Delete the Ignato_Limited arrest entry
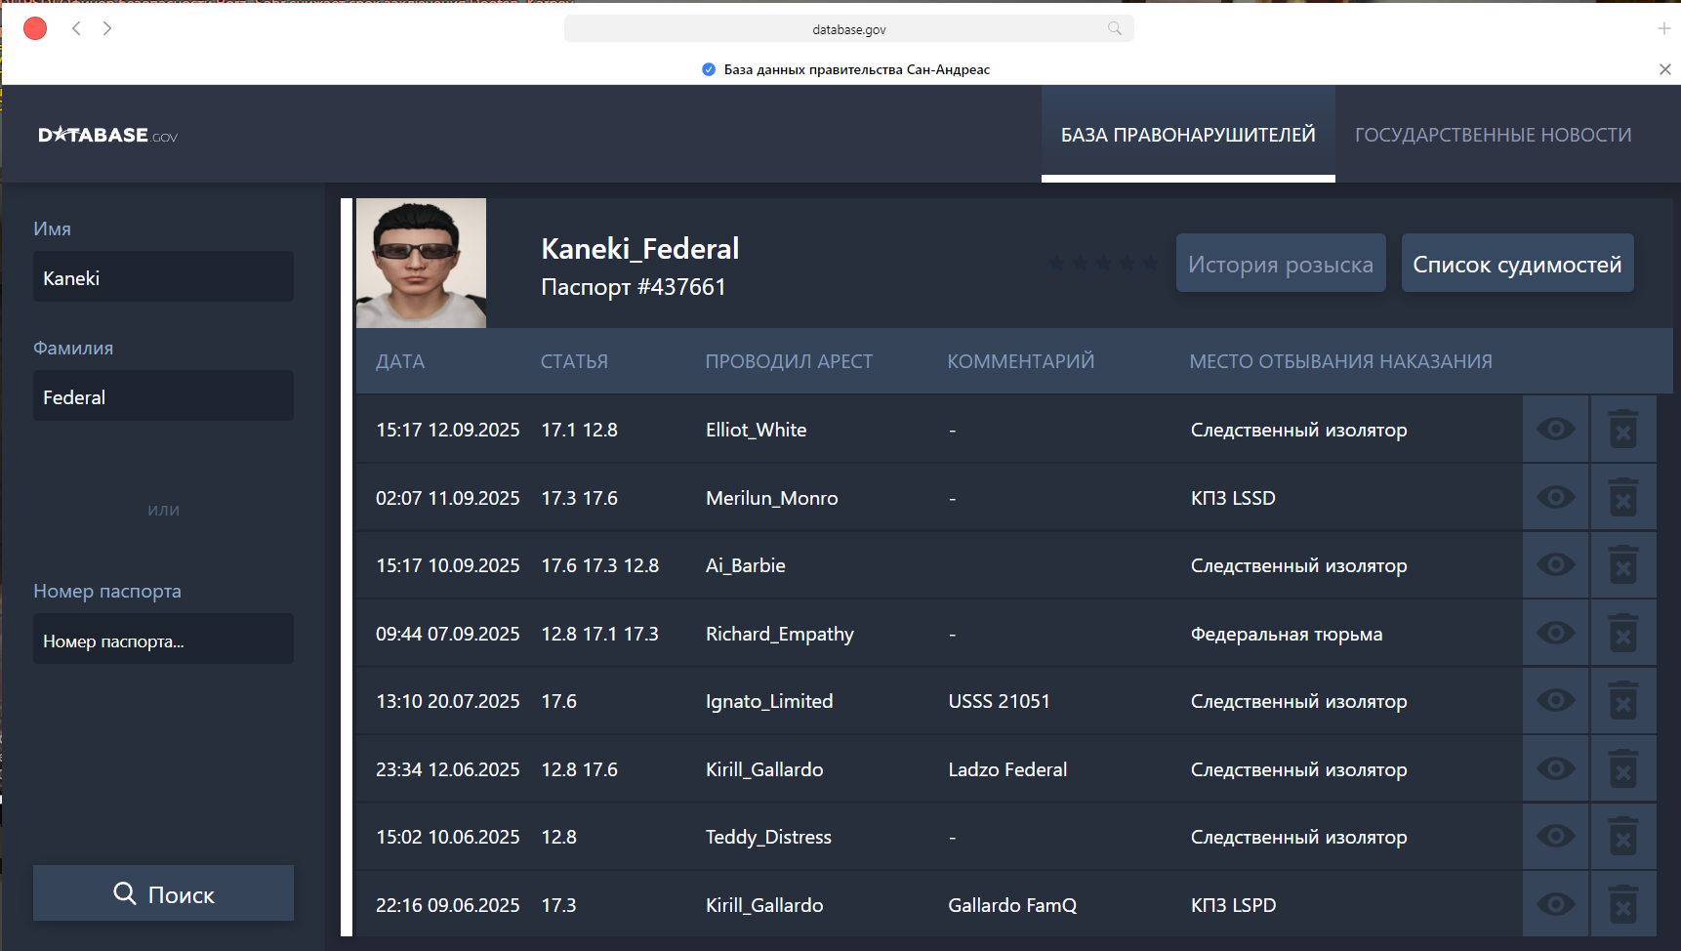The image size is (1681, 951). tap(1623, 700)
